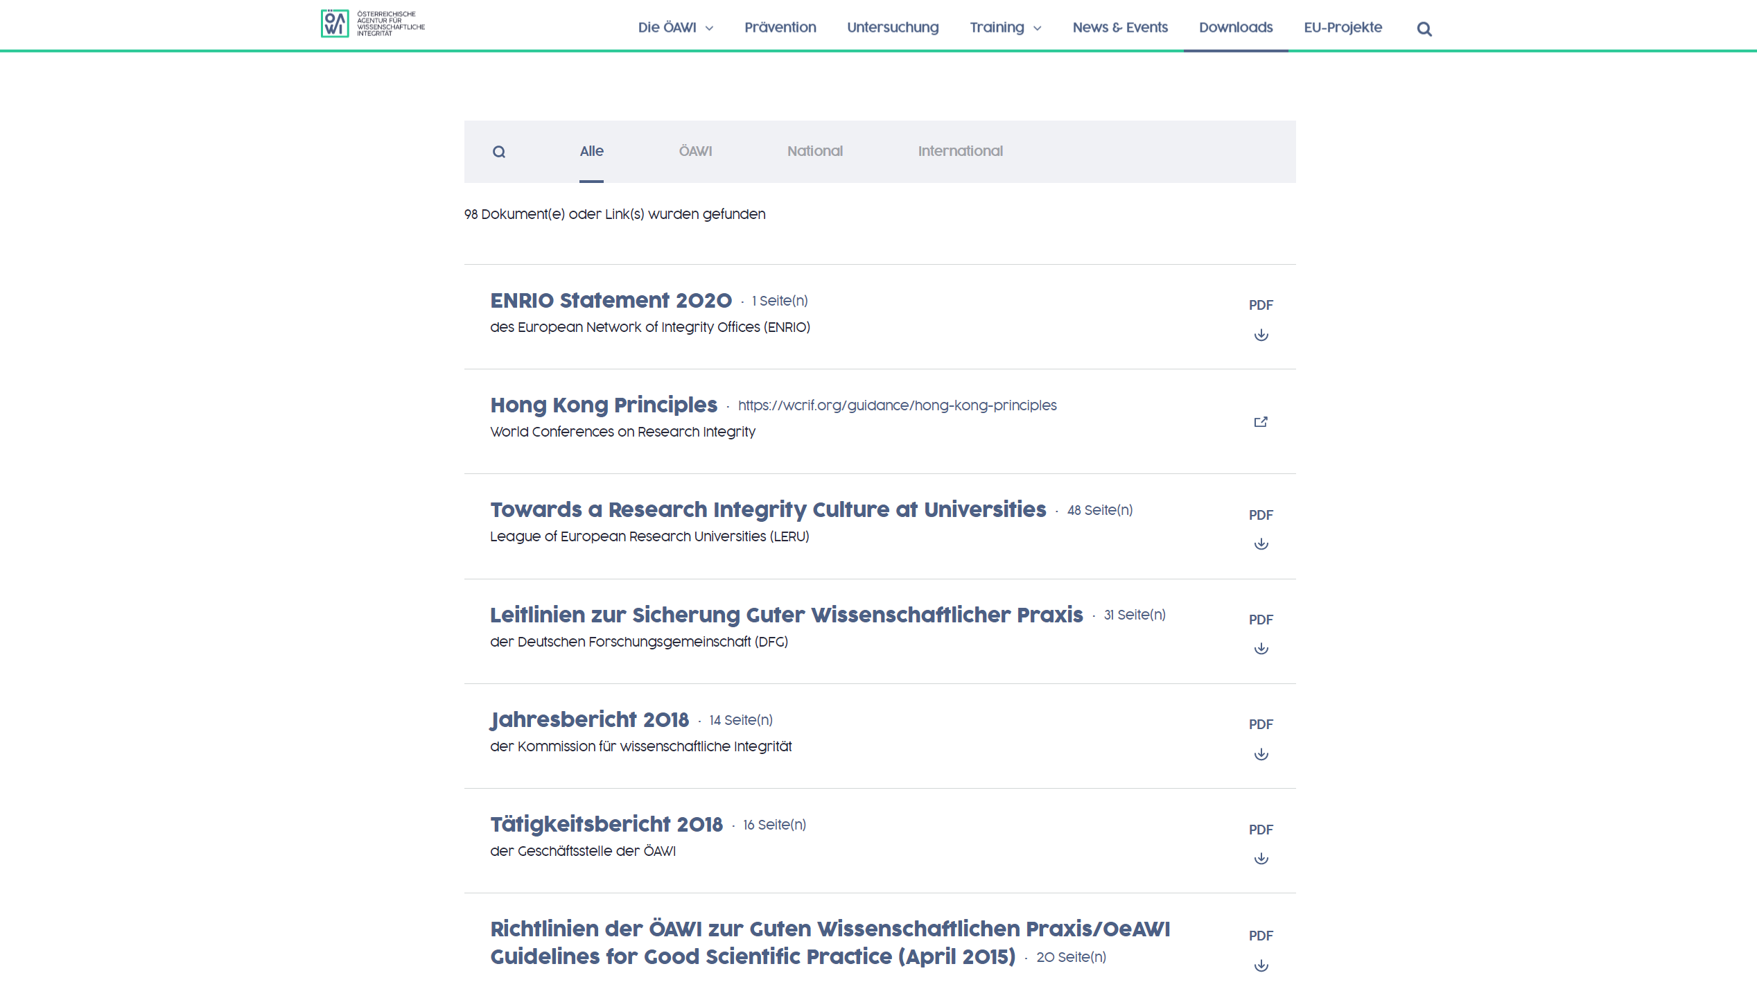Download Leitlinien zur Sicherung PDF via arrow icon
Viewport: 1757px width, 998px height.
tap(1261, 648)
